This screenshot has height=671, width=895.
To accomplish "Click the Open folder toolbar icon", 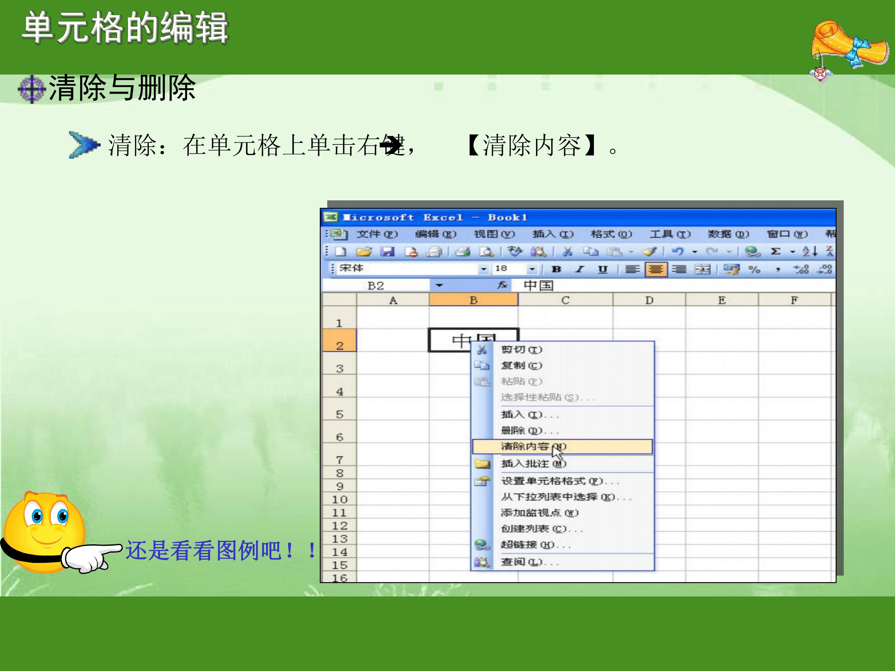I will coord(364,252).
